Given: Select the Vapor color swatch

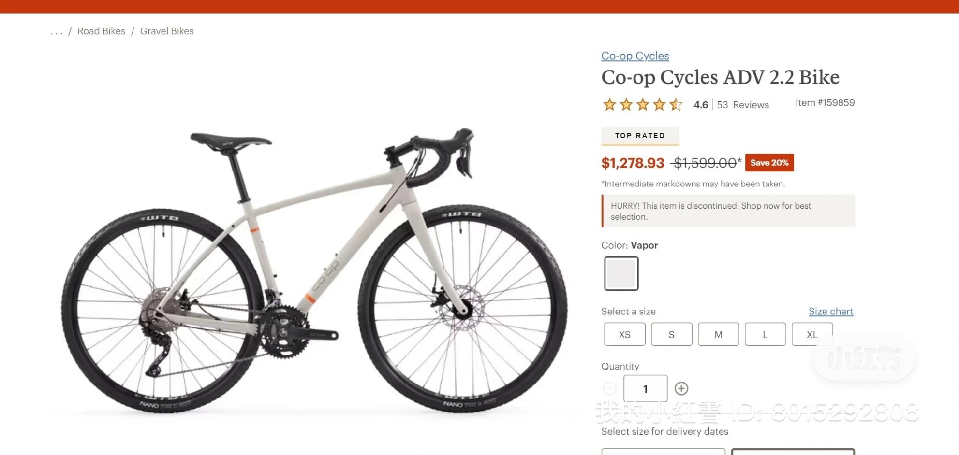Looking at the screenshot, I should [x=621, y=273].
